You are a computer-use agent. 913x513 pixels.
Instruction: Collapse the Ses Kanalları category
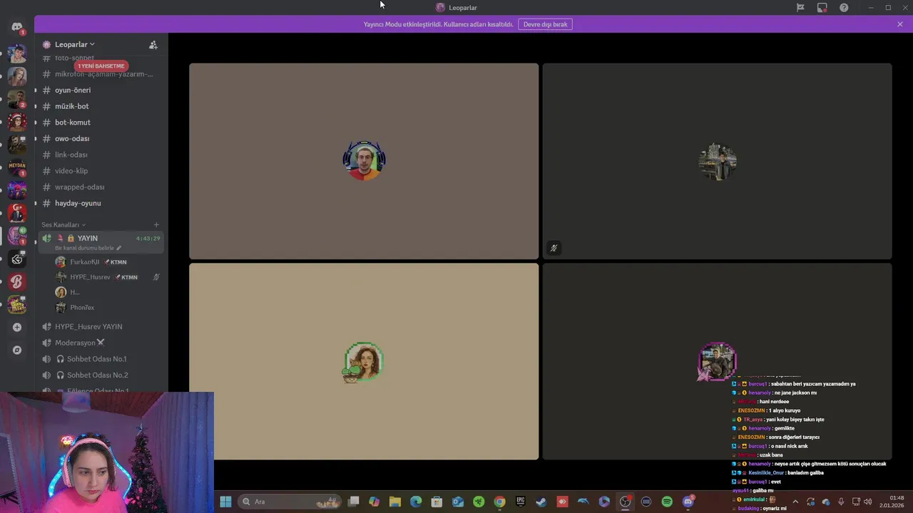63,224
